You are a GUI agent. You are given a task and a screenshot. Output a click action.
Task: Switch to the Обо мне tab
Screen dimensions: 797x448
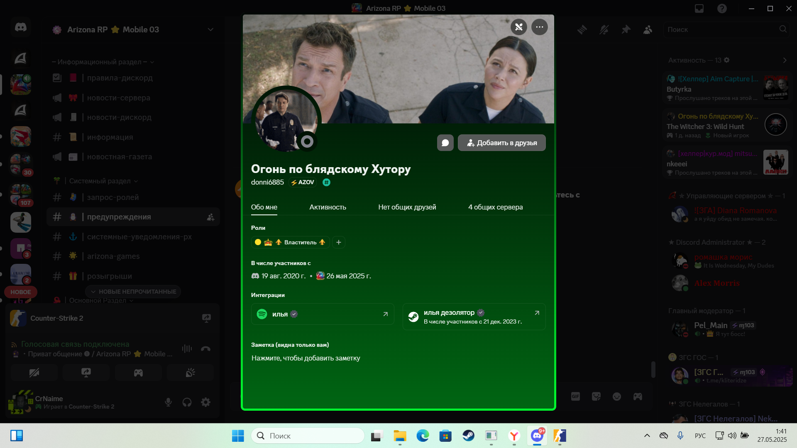click(x=264, y=207)
